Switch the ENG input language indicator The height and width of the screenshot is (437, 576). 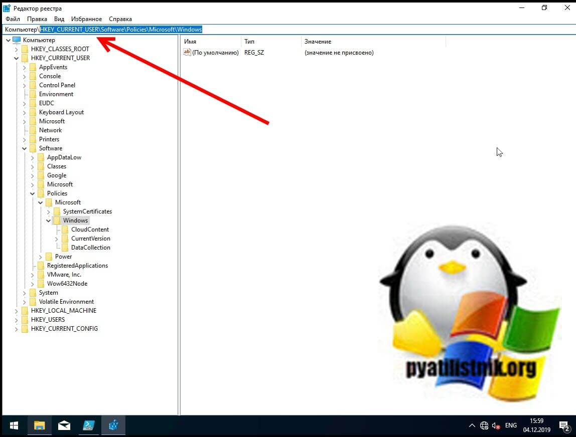[511, 425]
